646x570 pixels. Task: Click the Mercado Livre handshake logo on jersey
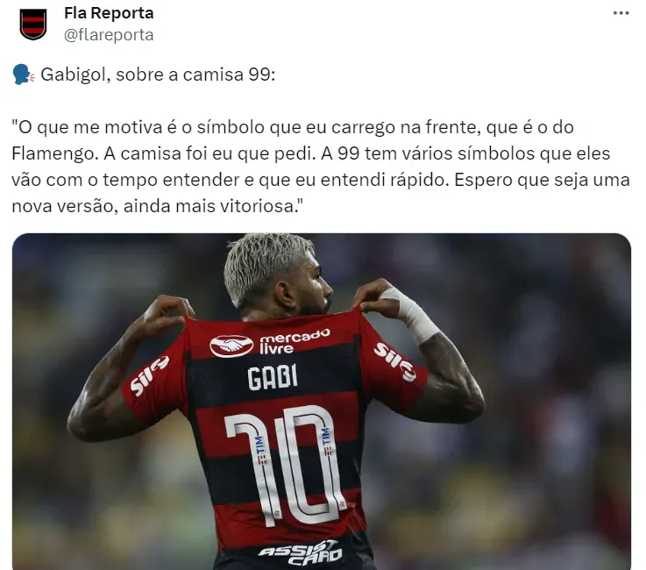pos(231,346)
